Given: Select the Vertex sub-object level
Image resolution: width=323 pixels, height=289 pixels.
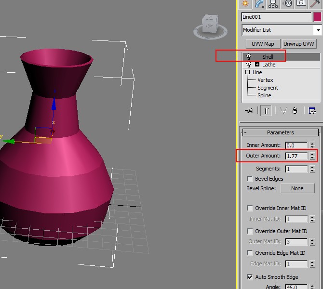Looking at the screenshot, I should [x=265, y=80].
